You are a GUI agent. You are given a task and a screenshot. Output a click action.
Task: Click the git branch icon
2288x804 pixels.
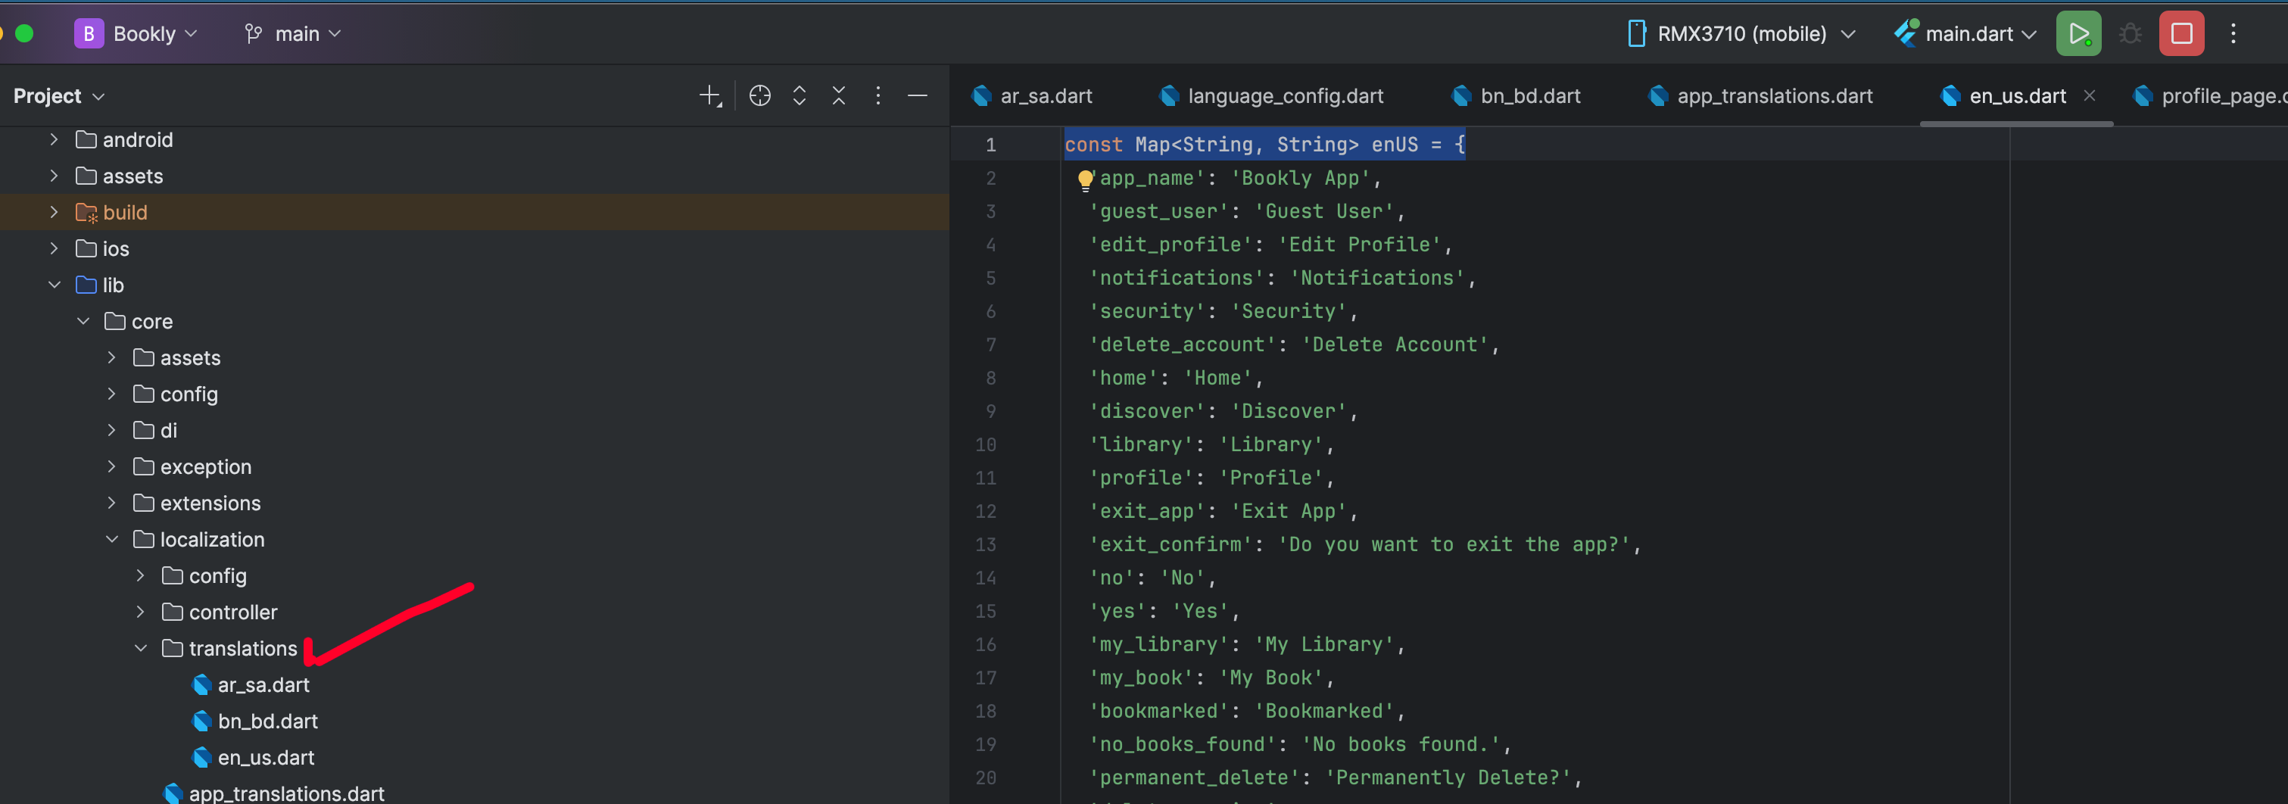(x=254, y=34)
